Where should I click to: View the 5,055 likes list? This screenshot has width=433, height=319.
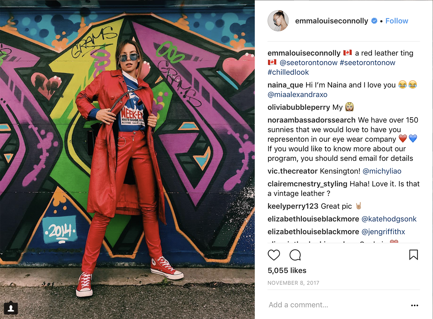pyautogui.click(x=287, y=270)
